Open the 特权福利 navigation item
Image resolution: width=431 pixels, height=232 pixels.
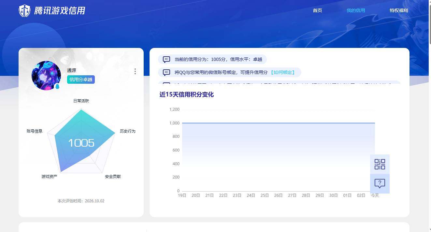pyautogui.click(x=399, y=10)
